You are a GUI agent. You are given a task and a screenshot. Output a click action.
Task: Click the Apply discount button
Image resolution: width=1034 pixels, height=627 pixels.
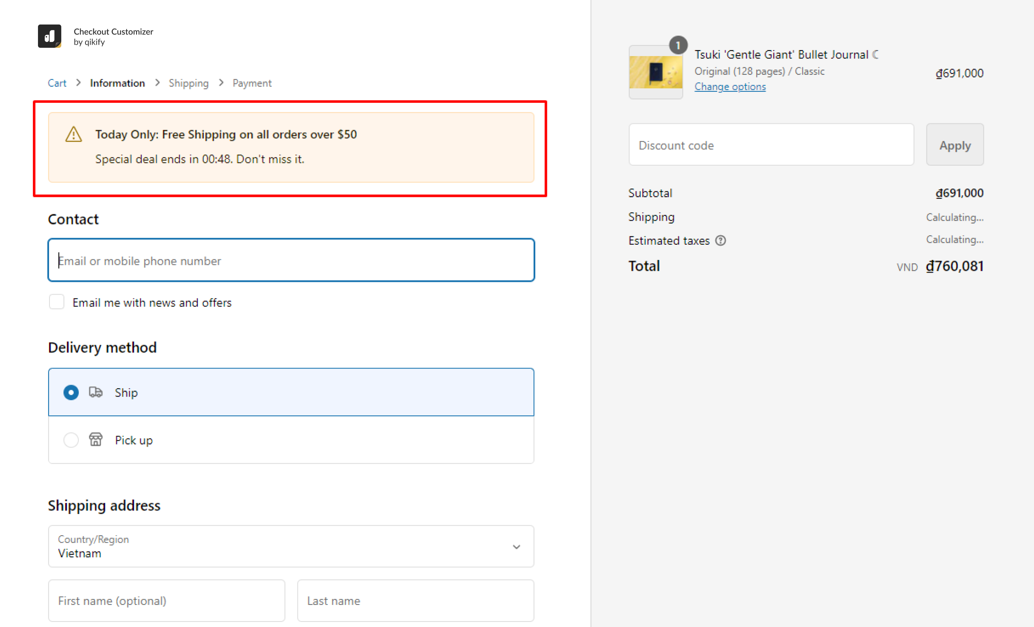(955, 145)
